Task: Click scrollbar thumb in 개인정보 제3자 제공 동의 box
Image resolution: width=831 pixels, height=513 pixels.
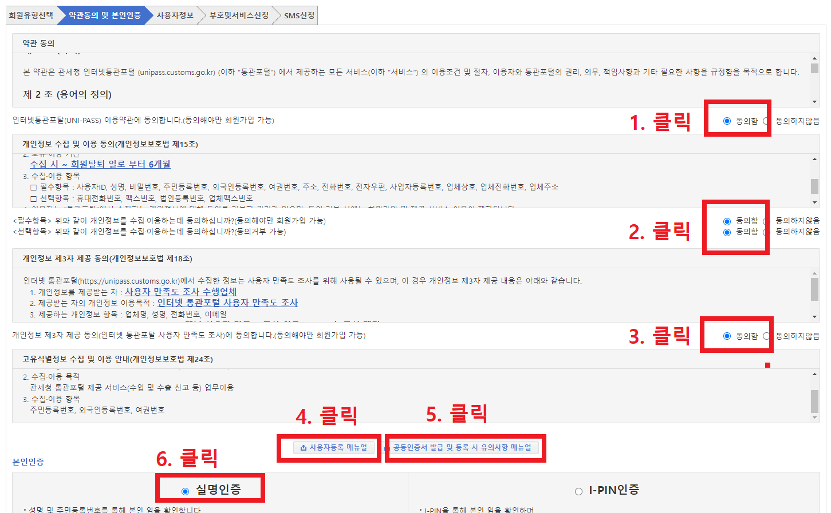Action: [x=814, y=289]
